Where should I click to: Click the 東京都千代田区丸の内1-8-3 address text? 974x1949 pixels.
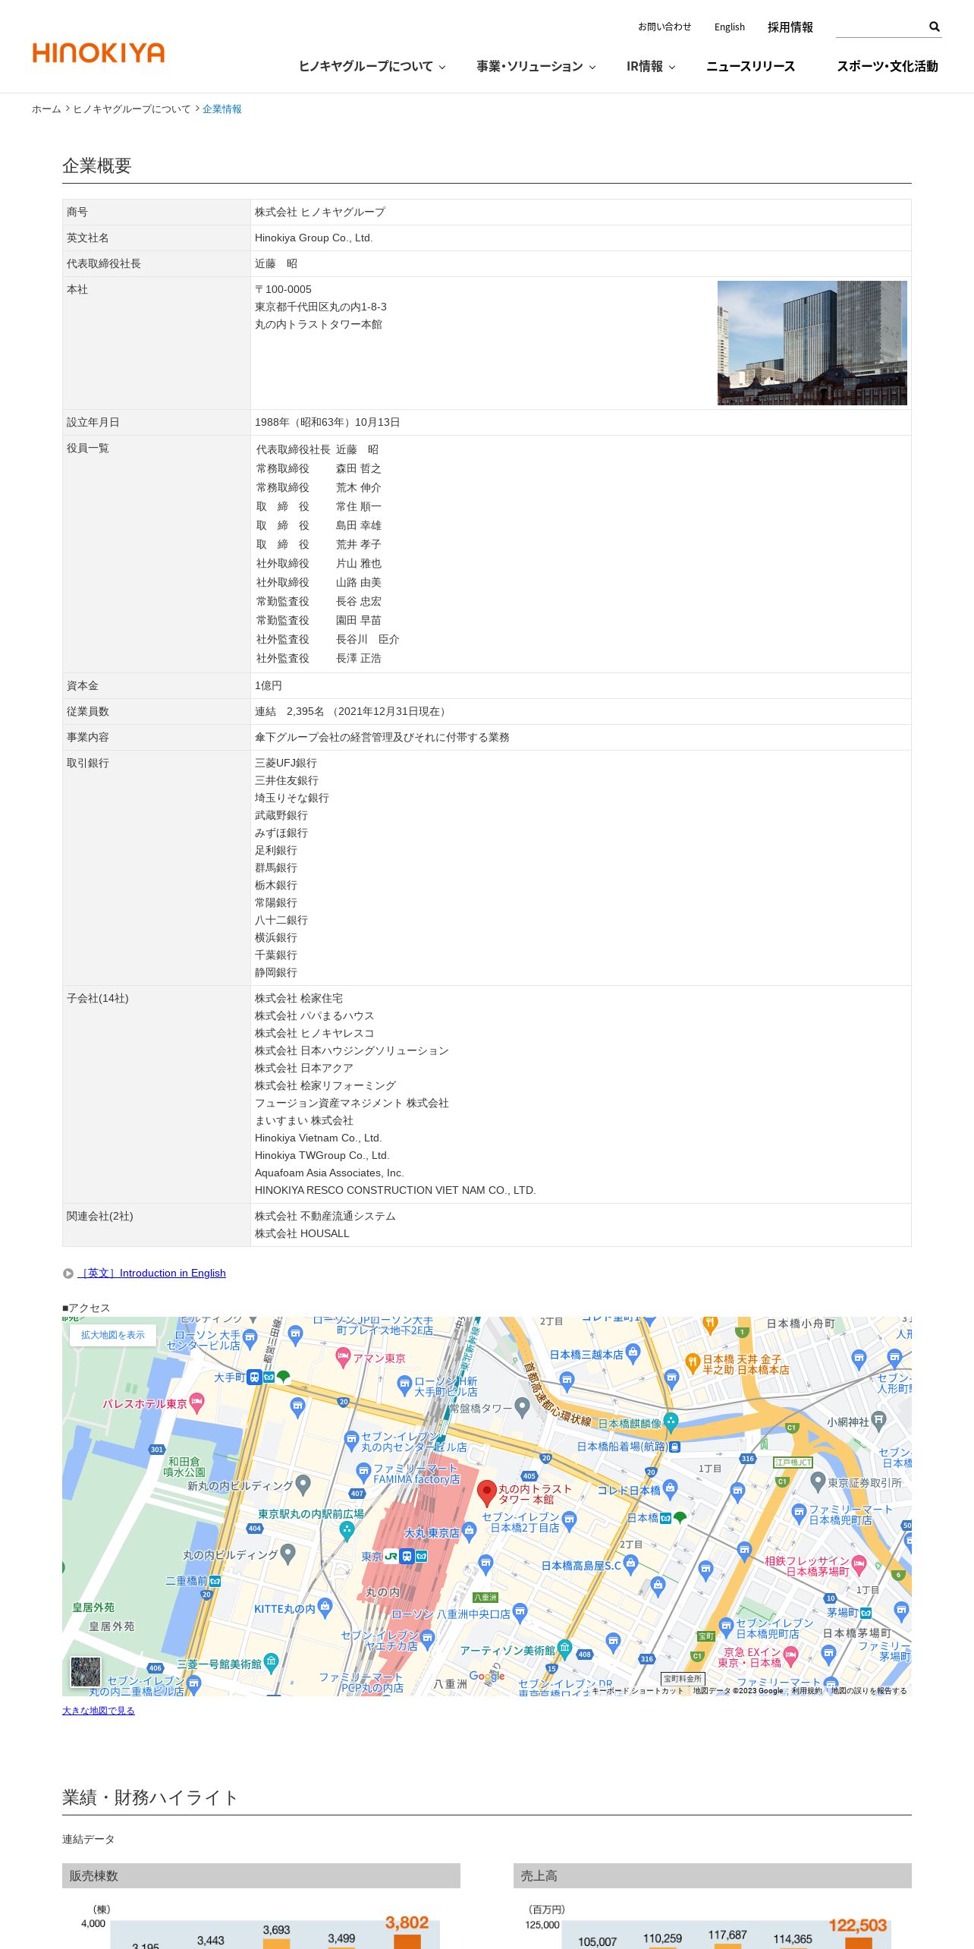coord(321,307)
